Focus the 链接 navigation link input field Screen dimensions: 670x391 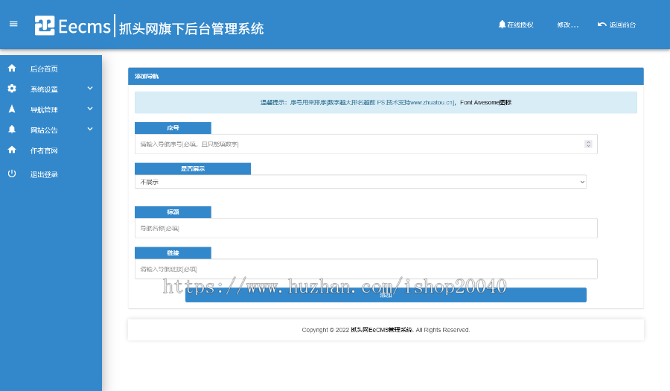click(x=366, y=269)
